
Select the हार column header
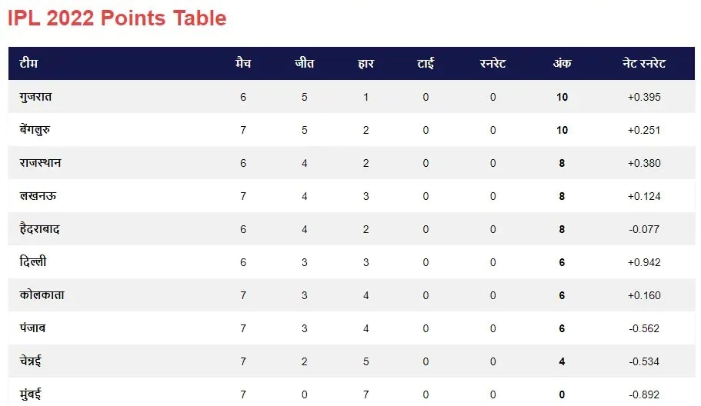[366, 64]
